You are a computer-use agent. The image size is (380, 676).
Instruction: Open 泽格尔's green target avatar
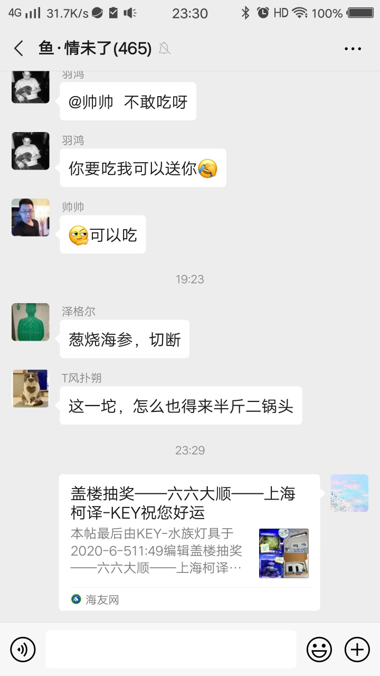[31, 322]
